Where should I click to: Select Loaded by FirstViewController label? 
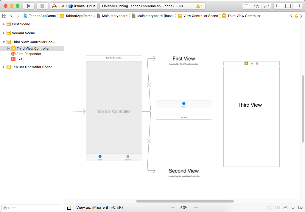click(x=184, y=64)
